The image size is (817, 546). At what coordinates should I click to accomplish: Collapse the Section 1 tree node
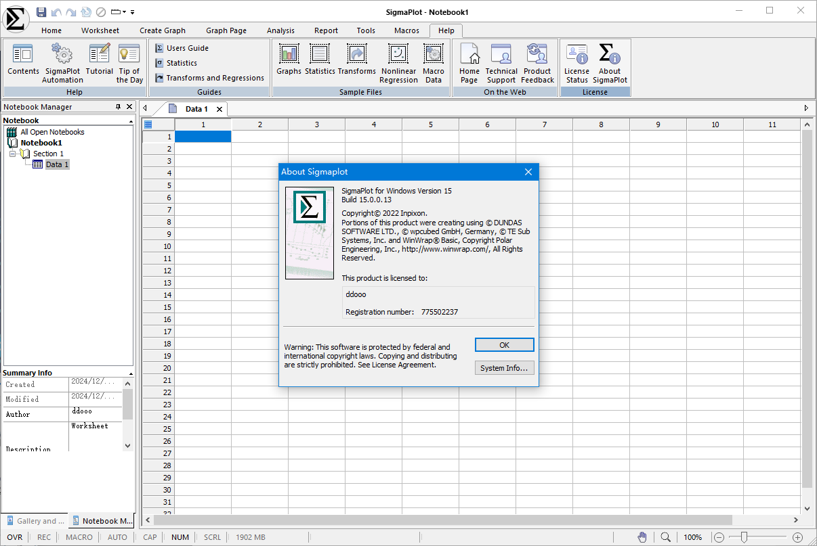tap(12, 154)
